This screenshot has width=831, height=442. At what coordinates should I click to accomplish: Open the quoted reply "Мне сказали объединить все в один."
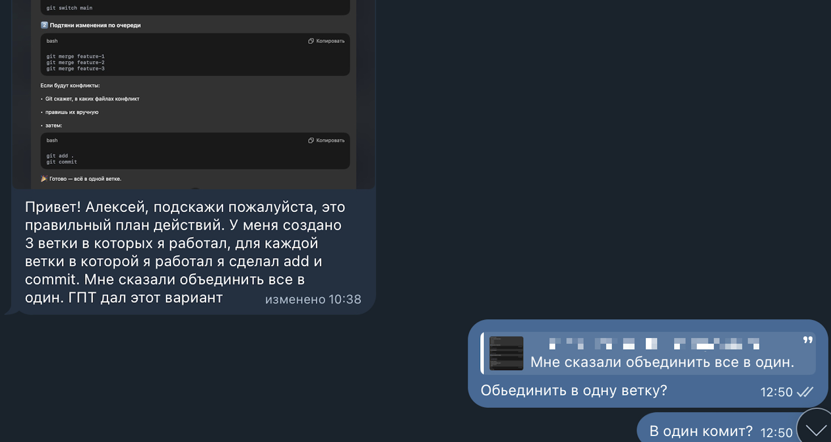pos(649,354)
